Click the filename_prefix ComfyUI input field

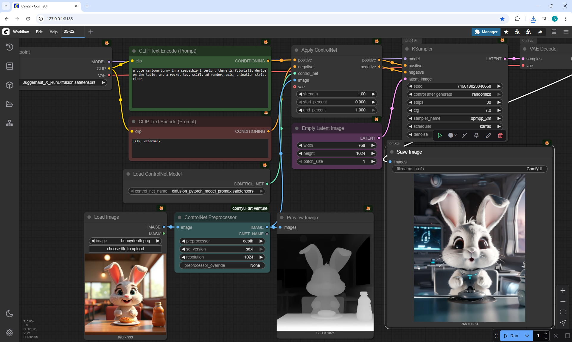point(469,169)
